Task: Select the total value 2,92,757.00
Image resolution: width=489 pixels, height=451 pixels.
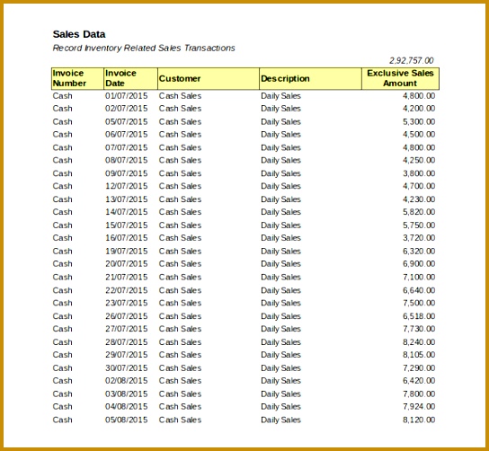Action: [412, 60]
